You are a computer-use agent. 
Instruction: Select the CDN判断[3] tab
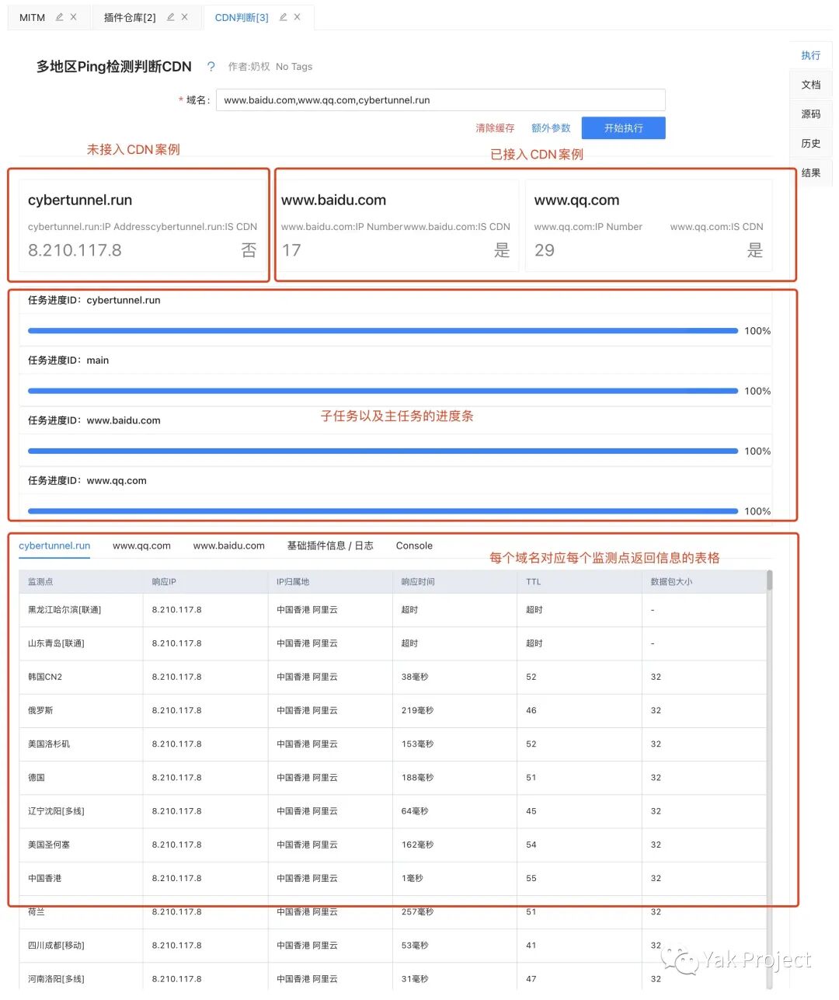pyautogui.click(x=242, y=17)
